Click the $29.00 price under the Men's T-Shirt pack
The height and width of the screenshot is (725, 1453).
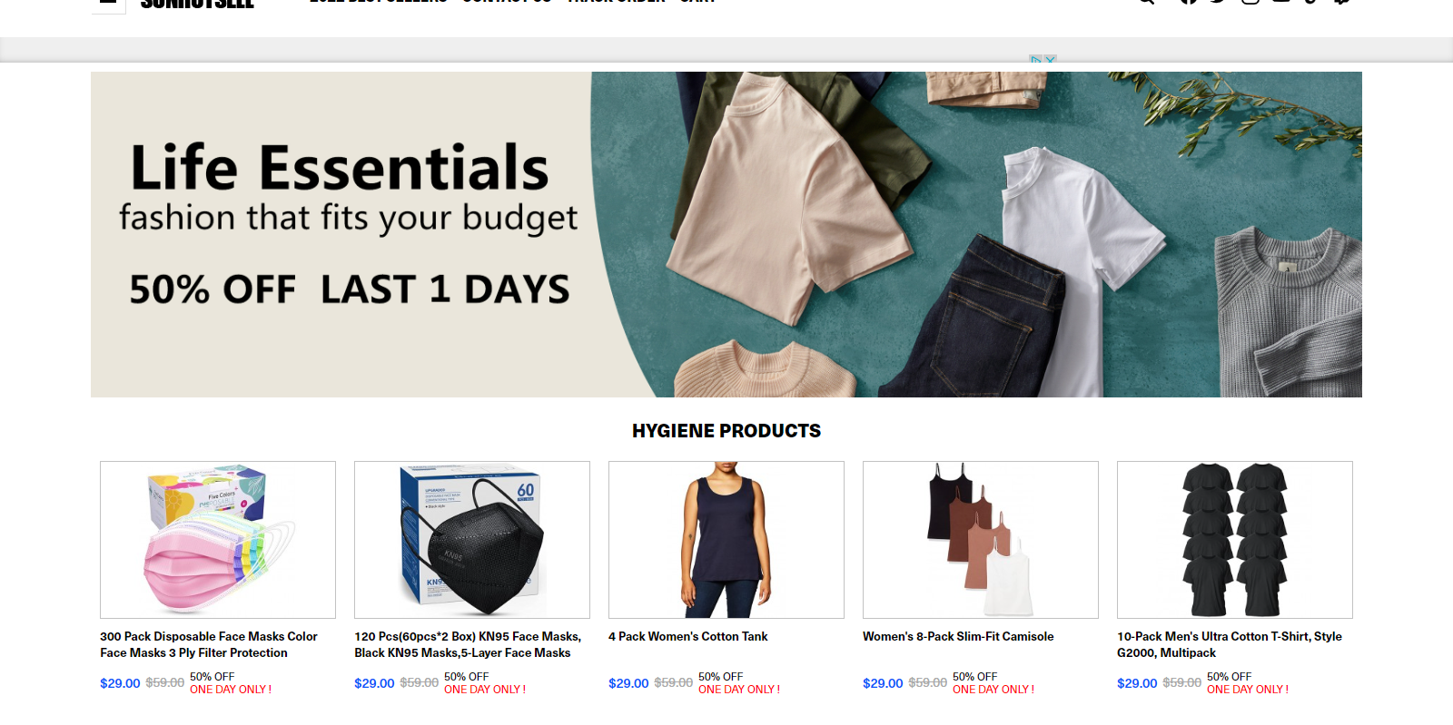click(1137, 683)
